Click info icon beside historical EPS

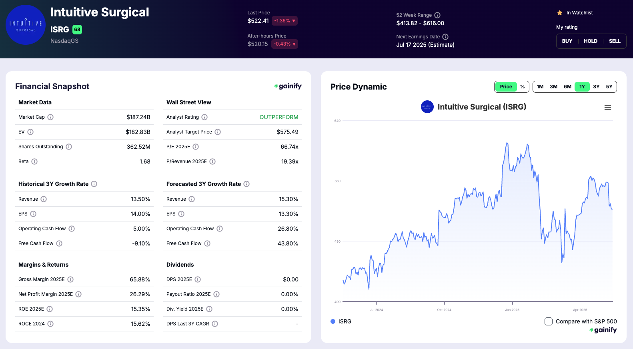[x=33, y=214]
